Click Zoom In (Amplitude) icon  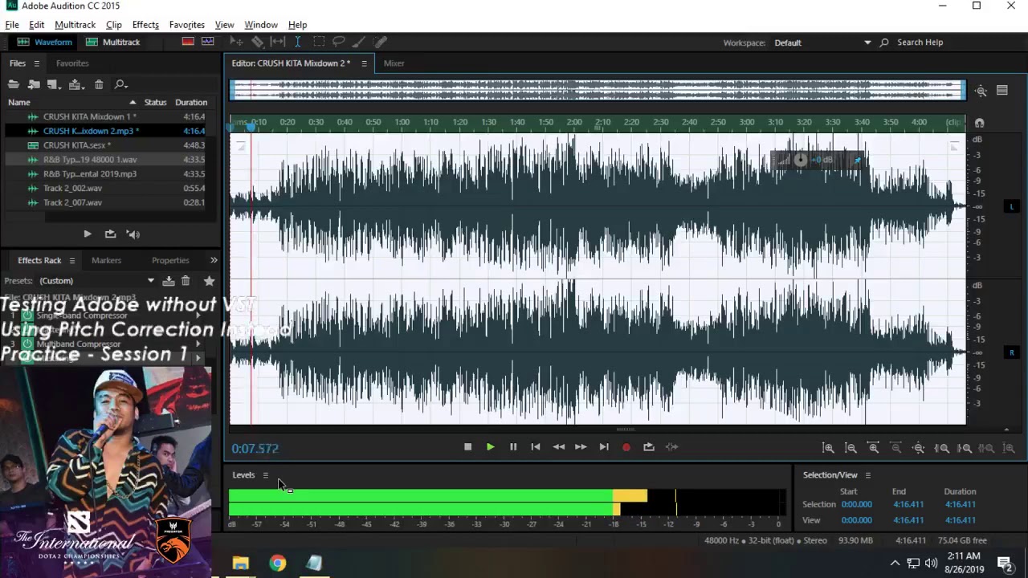(x=828, y=448)
